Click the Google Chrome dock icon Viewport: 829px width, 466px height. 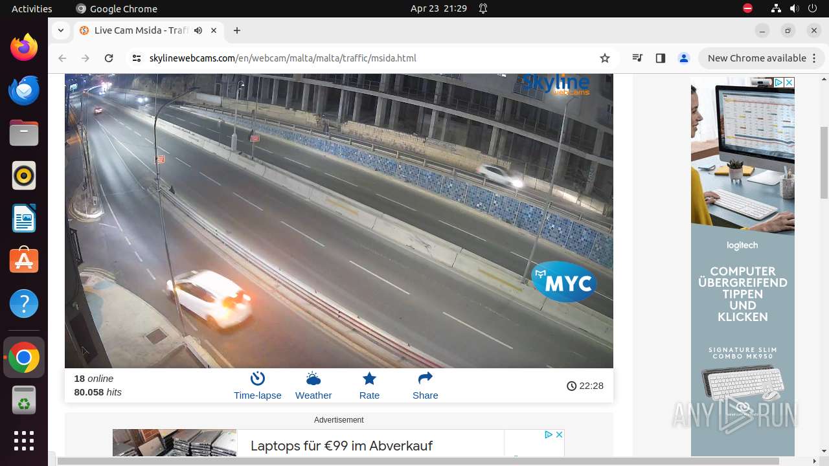coord(24,357)
